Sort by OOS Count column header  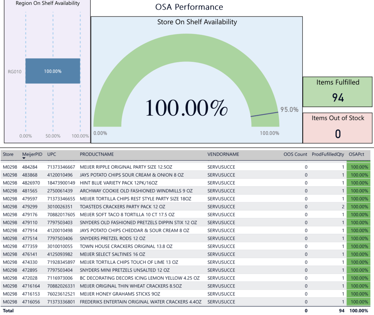tap(295, 154)
